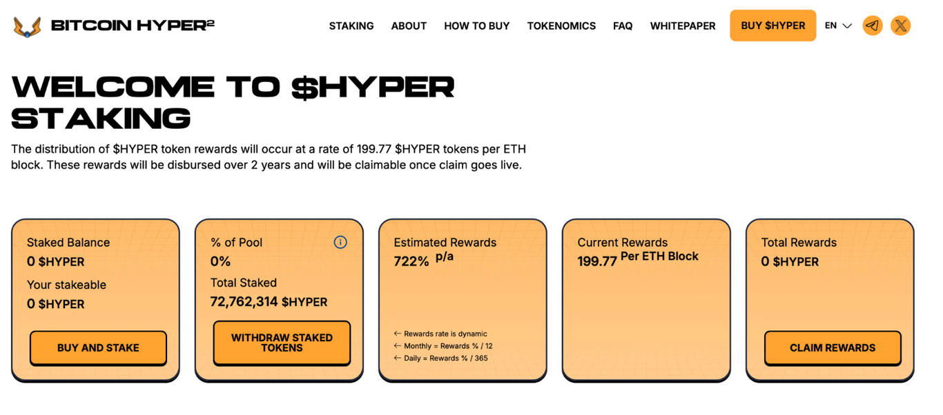Open the Staking menu item
The height and width of the screenshot is (415, 943).
coord(351,26)
